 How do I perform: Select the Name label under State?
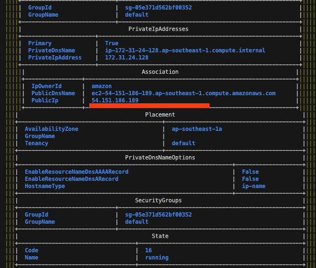(32, 258)
